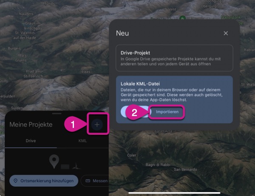Screen dimensions: 255x196
Task: Click the San Bernardo map label
Action: point(185,170)
